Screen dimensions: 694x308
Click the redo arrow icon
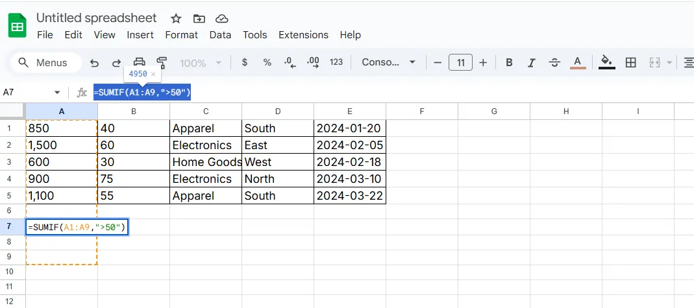point(117,63)
